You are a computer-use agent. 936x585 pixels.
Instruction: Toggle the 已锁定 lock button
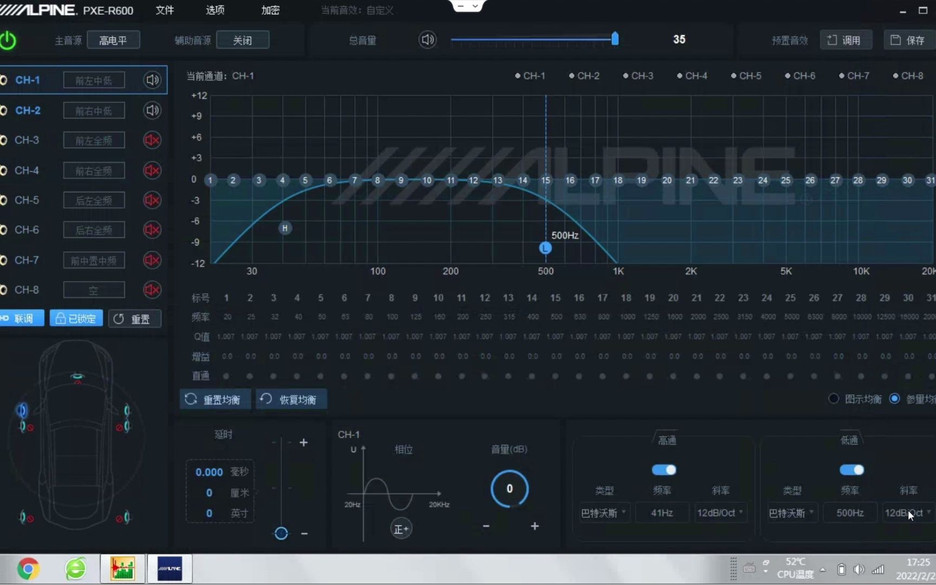(76, 318)
